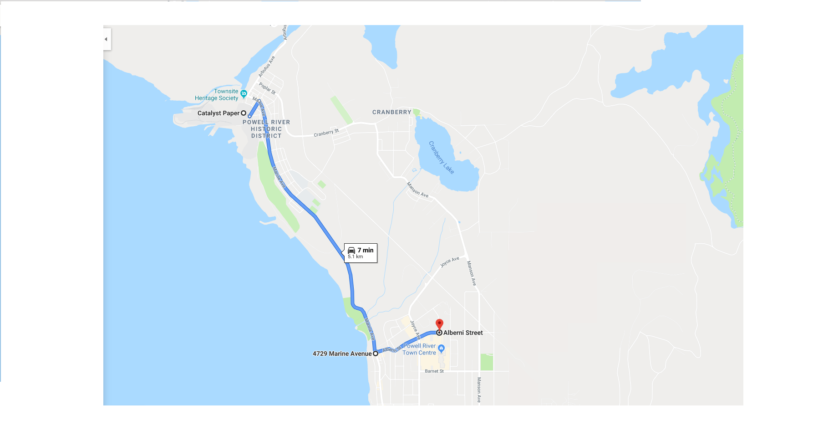Image resolution: width=813 pixels, height=446 pixels.
Task: Expand the collapsed side panel arrow
Action: pos(107,39)
